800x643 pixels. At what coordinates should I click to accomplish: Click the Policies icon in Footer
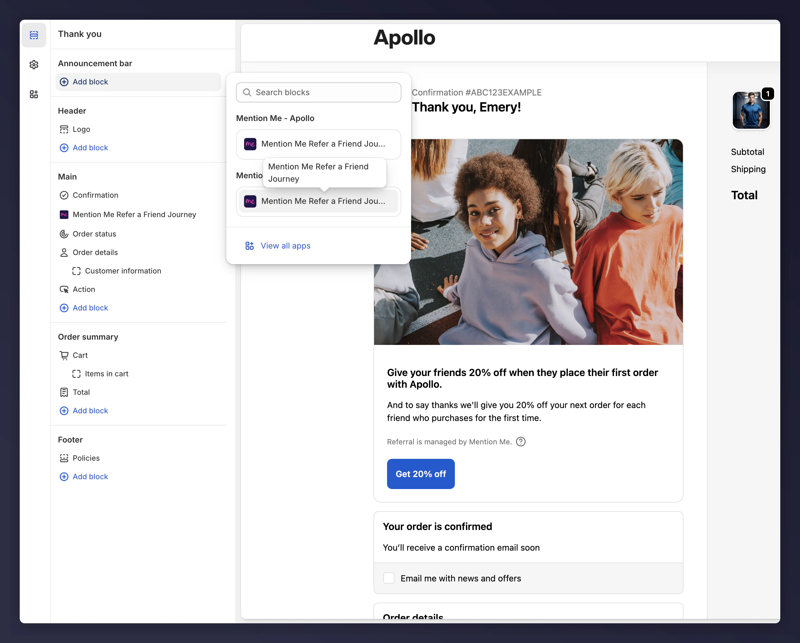[x=64, y=458]
